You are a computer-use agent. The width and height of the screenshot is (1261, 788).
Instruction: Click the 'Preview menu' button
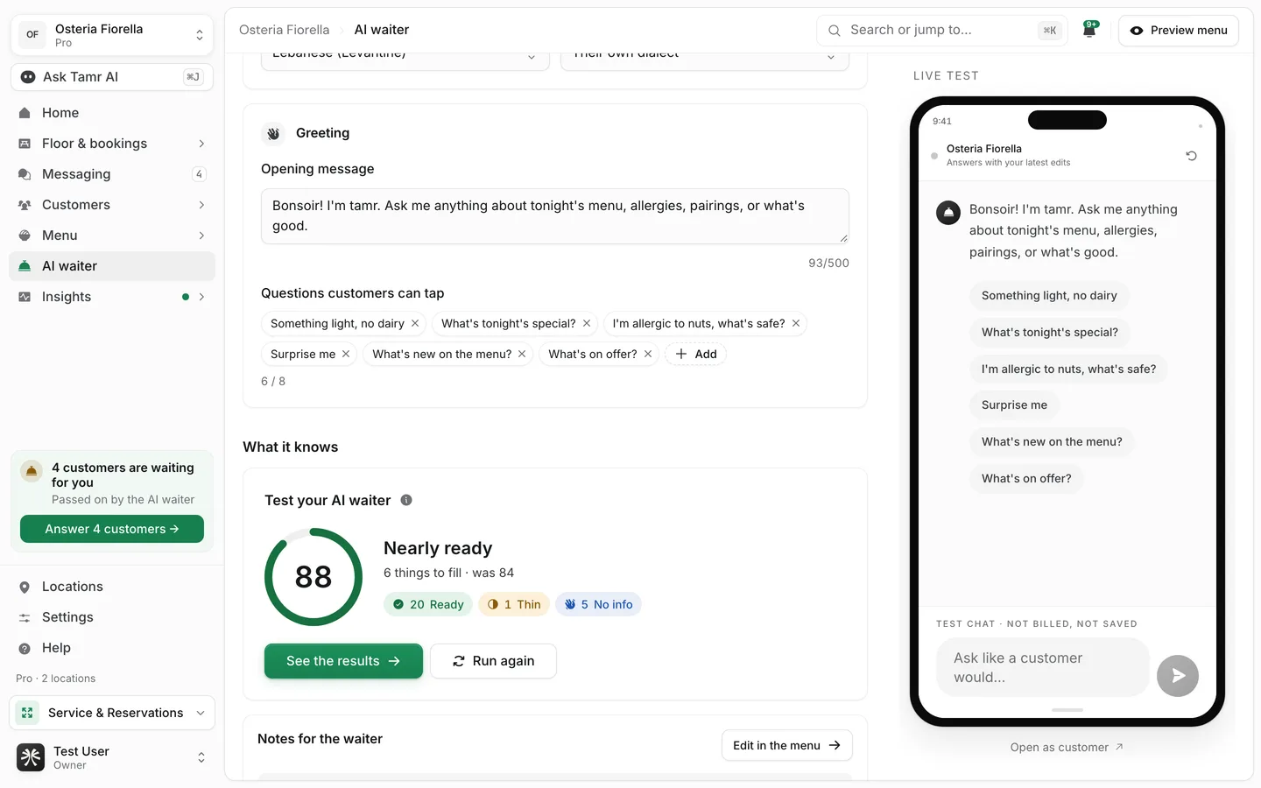point(1179,31)
